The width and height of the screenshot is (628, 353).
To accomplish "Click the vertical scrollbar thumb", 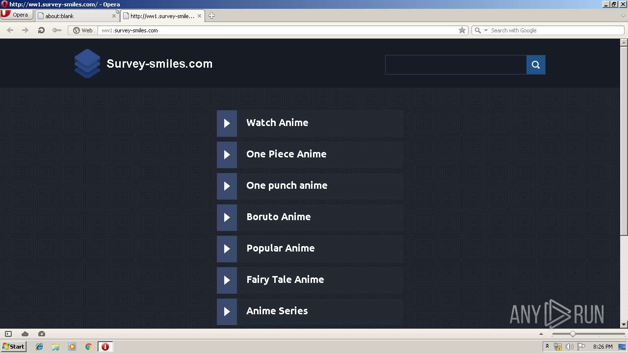I will pyautogui.click(x=624, y=140).
